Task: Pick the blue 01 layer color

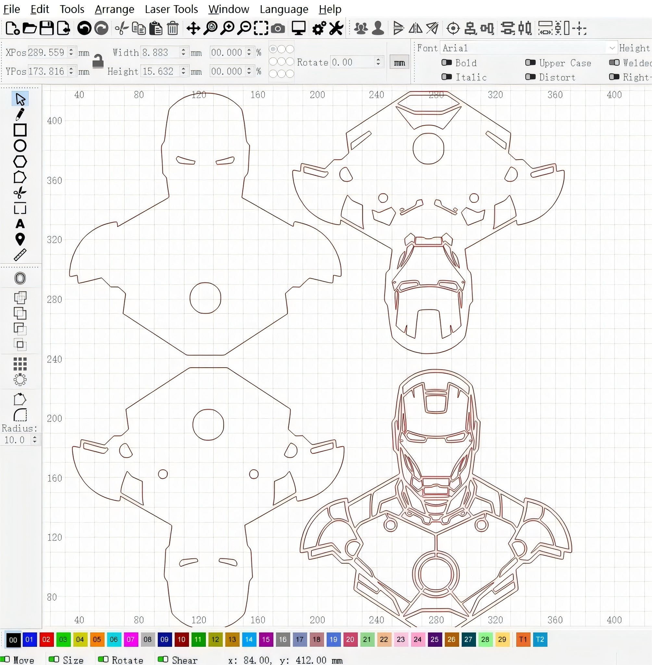Action: tap(30, 639)
